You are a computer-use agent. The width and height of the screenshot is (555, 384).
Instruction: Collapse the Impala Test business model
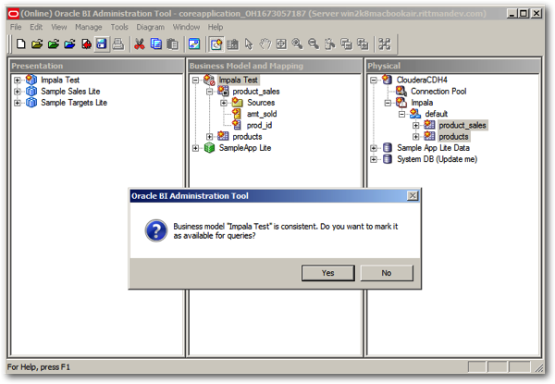tap(195, 81)
